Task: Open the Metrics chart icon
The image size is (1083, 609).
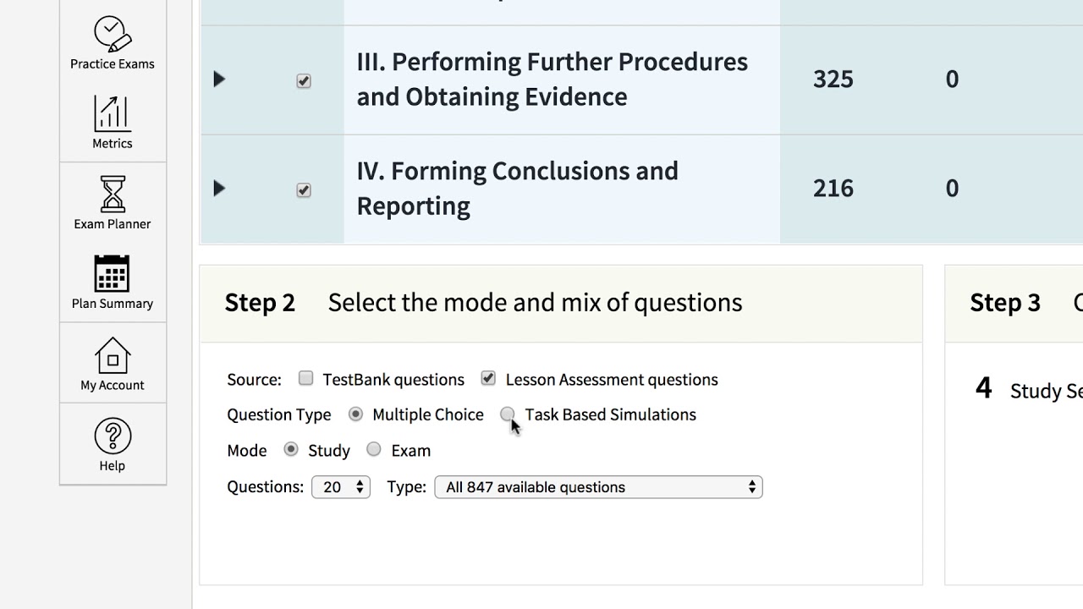Action: point(112,113)
